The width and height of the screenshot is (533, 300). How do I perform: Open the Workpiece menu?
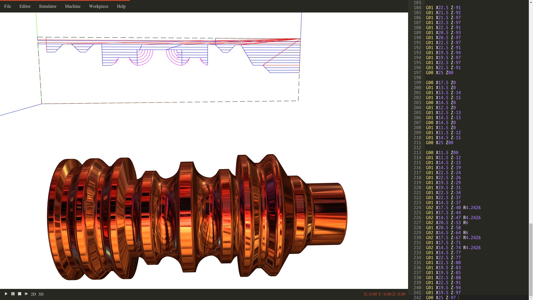coord(99,6)
